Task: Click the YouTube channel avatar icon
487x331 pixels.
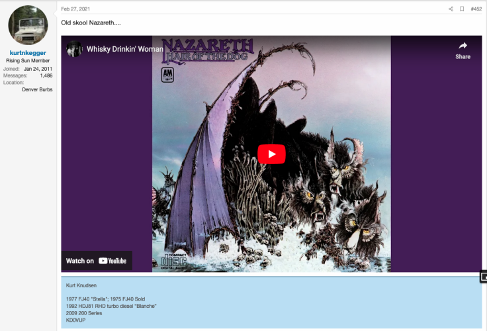Action: coord(74,49)
